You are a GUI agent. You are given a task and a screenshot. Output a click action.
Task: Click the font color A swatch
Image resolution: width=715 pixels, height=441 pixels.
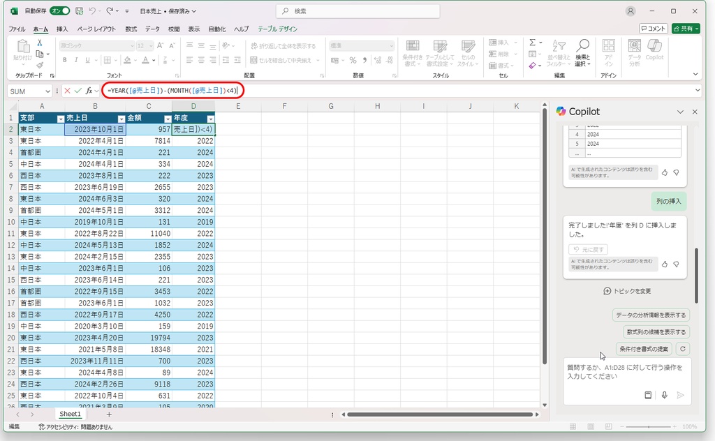pyautogui.click(x=145, y=60)
